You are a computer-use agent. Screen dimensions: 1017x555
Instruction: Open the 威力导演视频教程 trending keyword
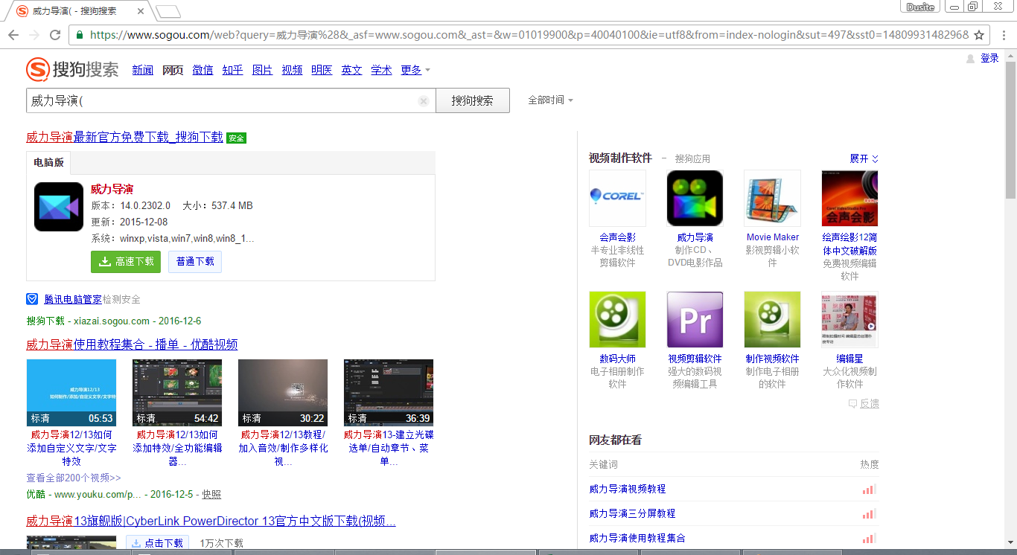click(x=628, y=489)
